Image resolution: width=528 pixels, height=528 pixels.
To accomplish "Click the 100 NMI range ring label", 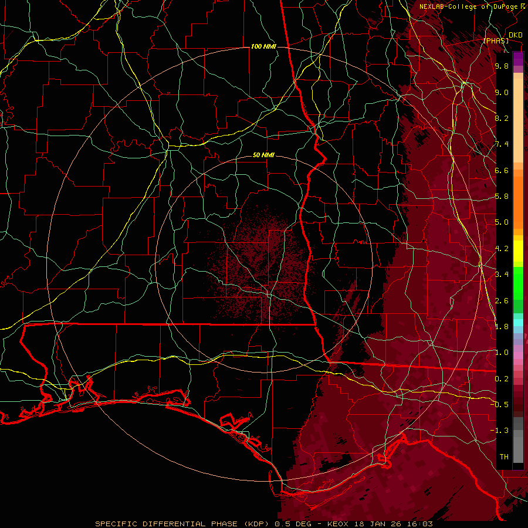I will coord(263,46).
